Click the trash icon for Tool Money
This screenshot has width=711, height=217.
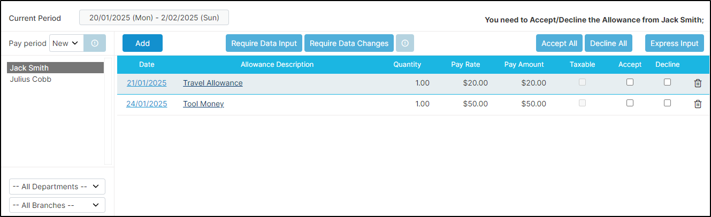(698, 104)
